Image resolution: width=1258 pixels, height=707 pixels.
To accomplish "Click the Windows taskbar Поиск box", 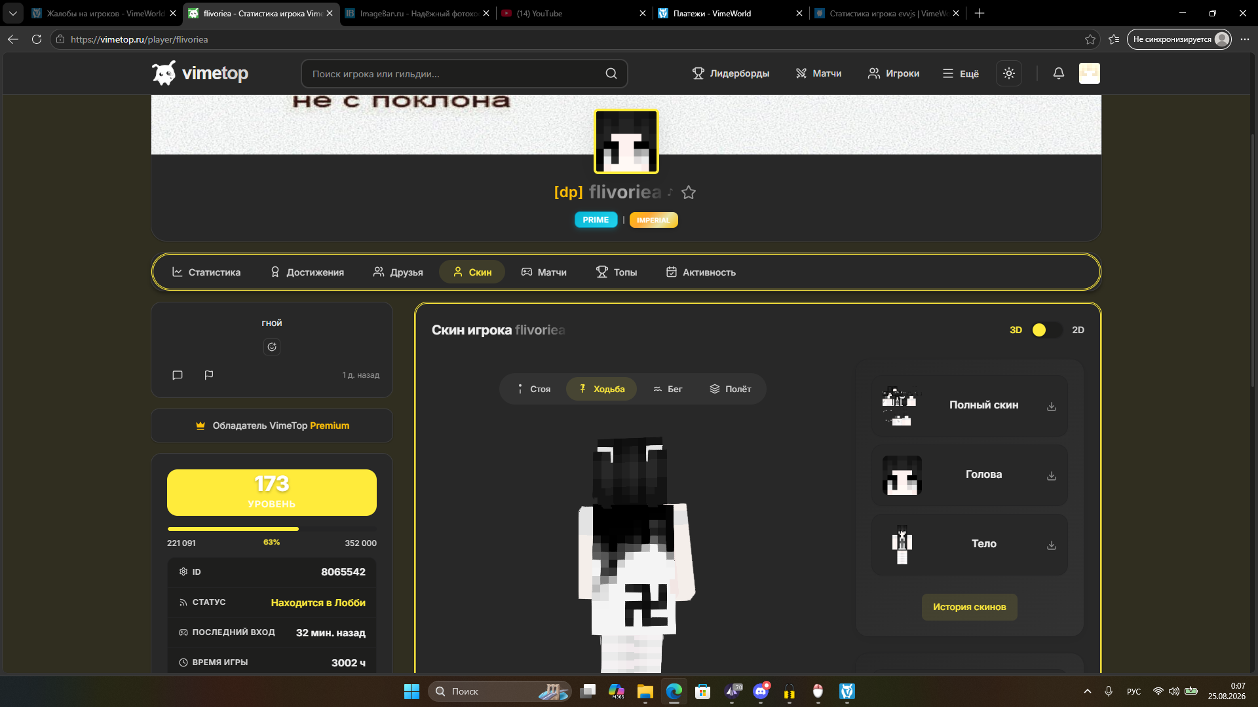I will [x=499, y=691].
